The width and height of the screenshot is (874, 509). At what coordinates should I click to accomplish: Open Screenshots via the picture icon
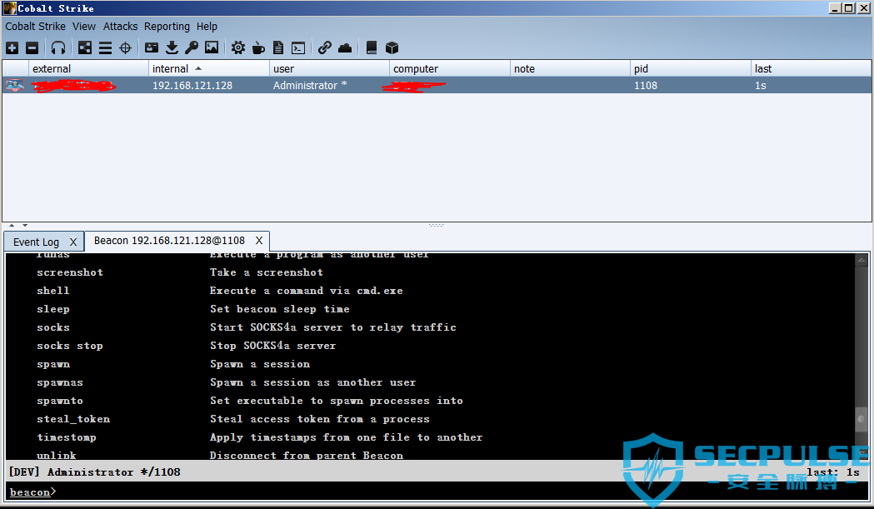coord(212,48)
